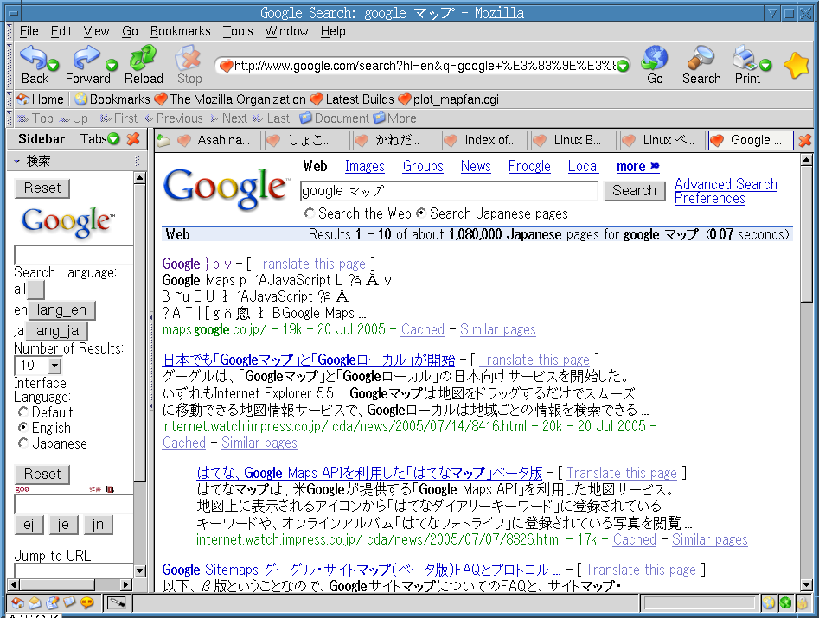Click the Jump to URL input field

[x=74, y=570]
